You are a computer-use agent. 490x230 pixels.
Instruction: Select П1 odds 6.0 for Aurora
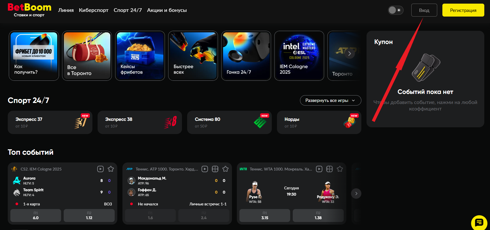pyautogui.click(x=36, y=216)
